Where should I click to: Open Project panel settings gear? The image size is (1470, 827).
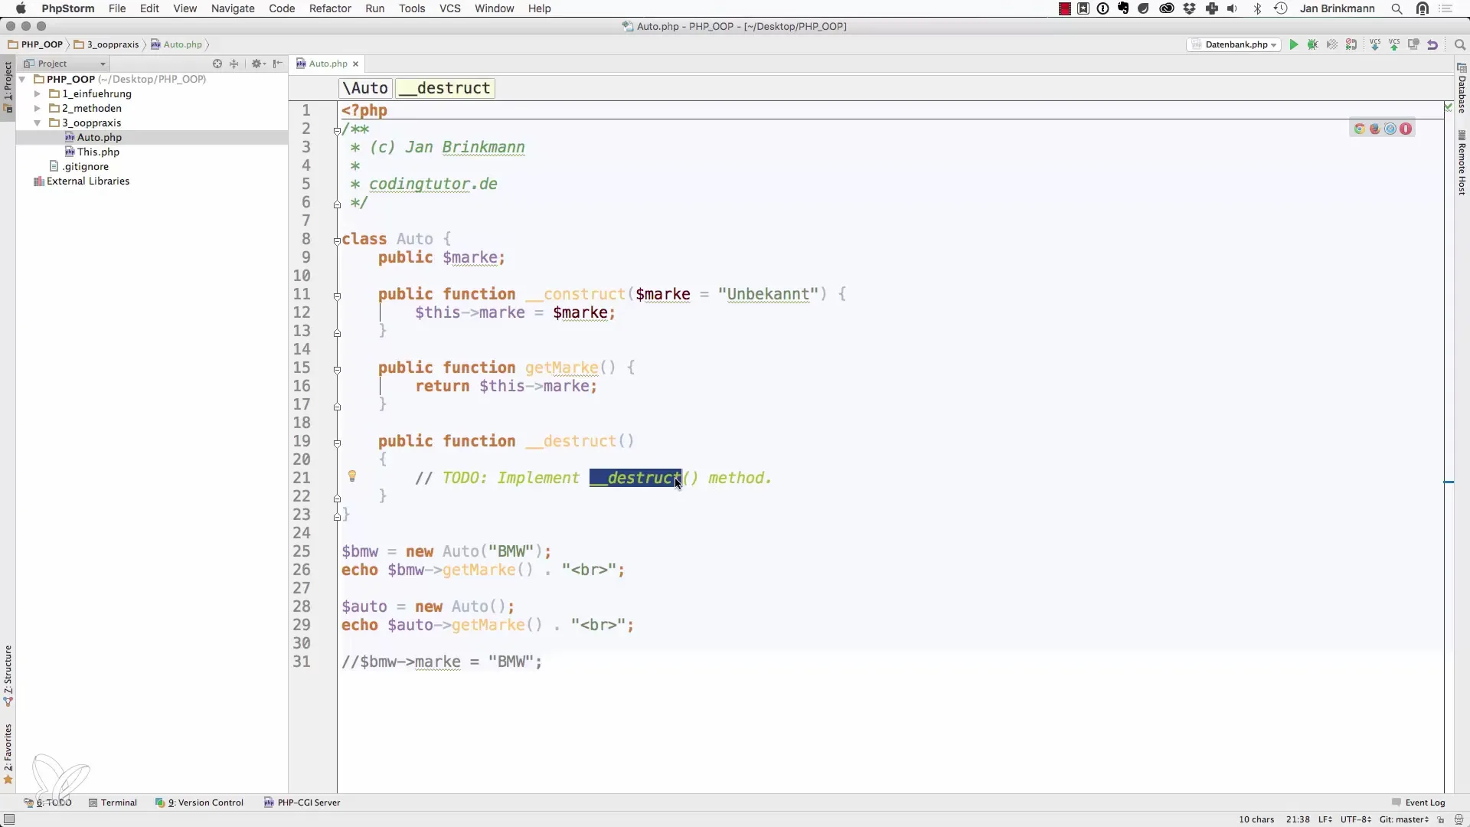click(257, 64)
